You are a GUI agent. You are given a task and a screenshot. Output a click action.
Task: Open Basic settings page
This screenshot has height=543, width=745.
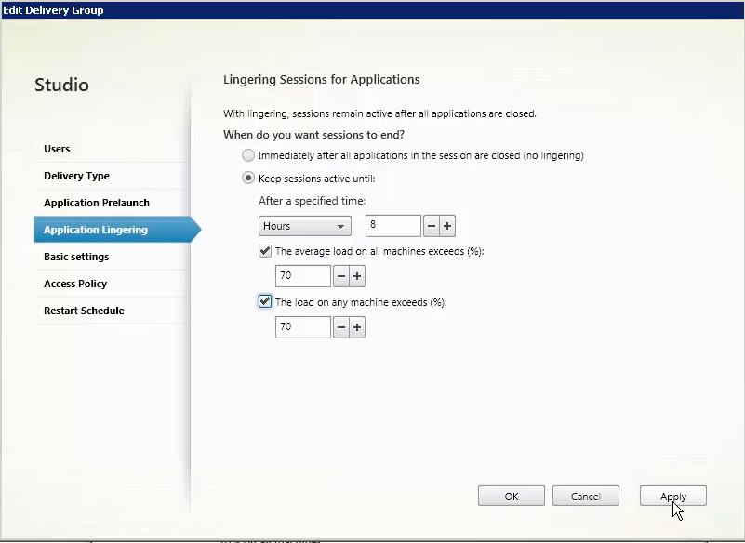click(113, 257)
